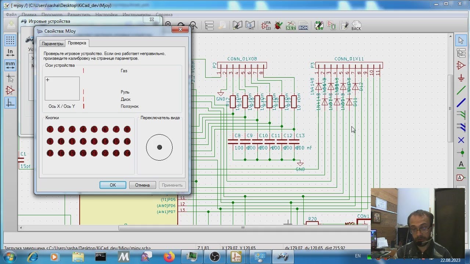Switch to the Параметры tab
This screenshot has width=470, height=264.
pos(53,44)
